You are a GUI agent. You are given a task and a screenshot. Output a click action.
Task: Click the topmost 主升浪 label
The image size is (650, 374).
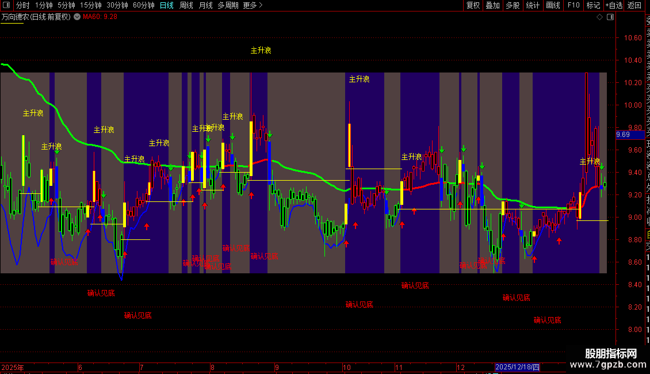pyautogui.click(x=261, y=51)
